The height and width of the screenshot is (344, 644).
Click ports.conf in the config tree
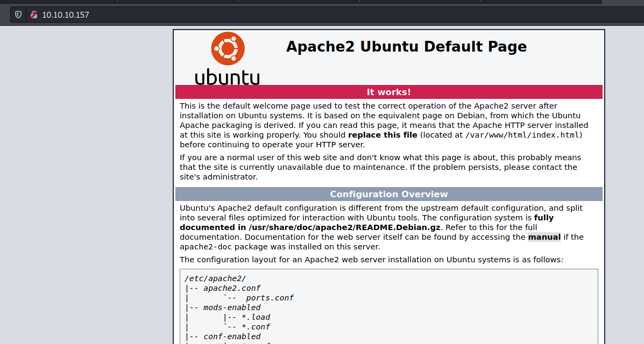click(x=270, y=298)
